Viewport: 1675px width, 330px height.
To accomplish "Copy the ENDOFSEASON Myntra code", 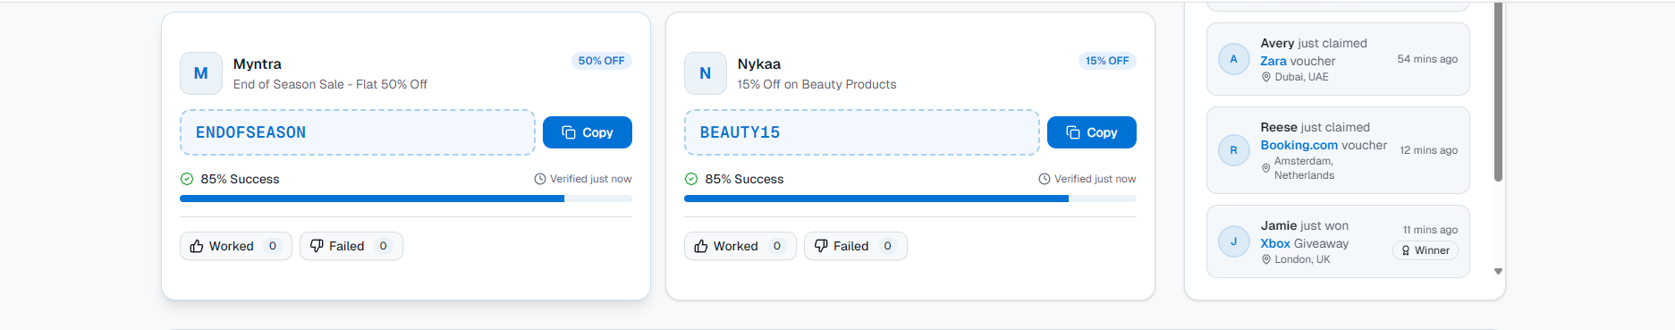I will pyautogui.click(x=588, y=132).
